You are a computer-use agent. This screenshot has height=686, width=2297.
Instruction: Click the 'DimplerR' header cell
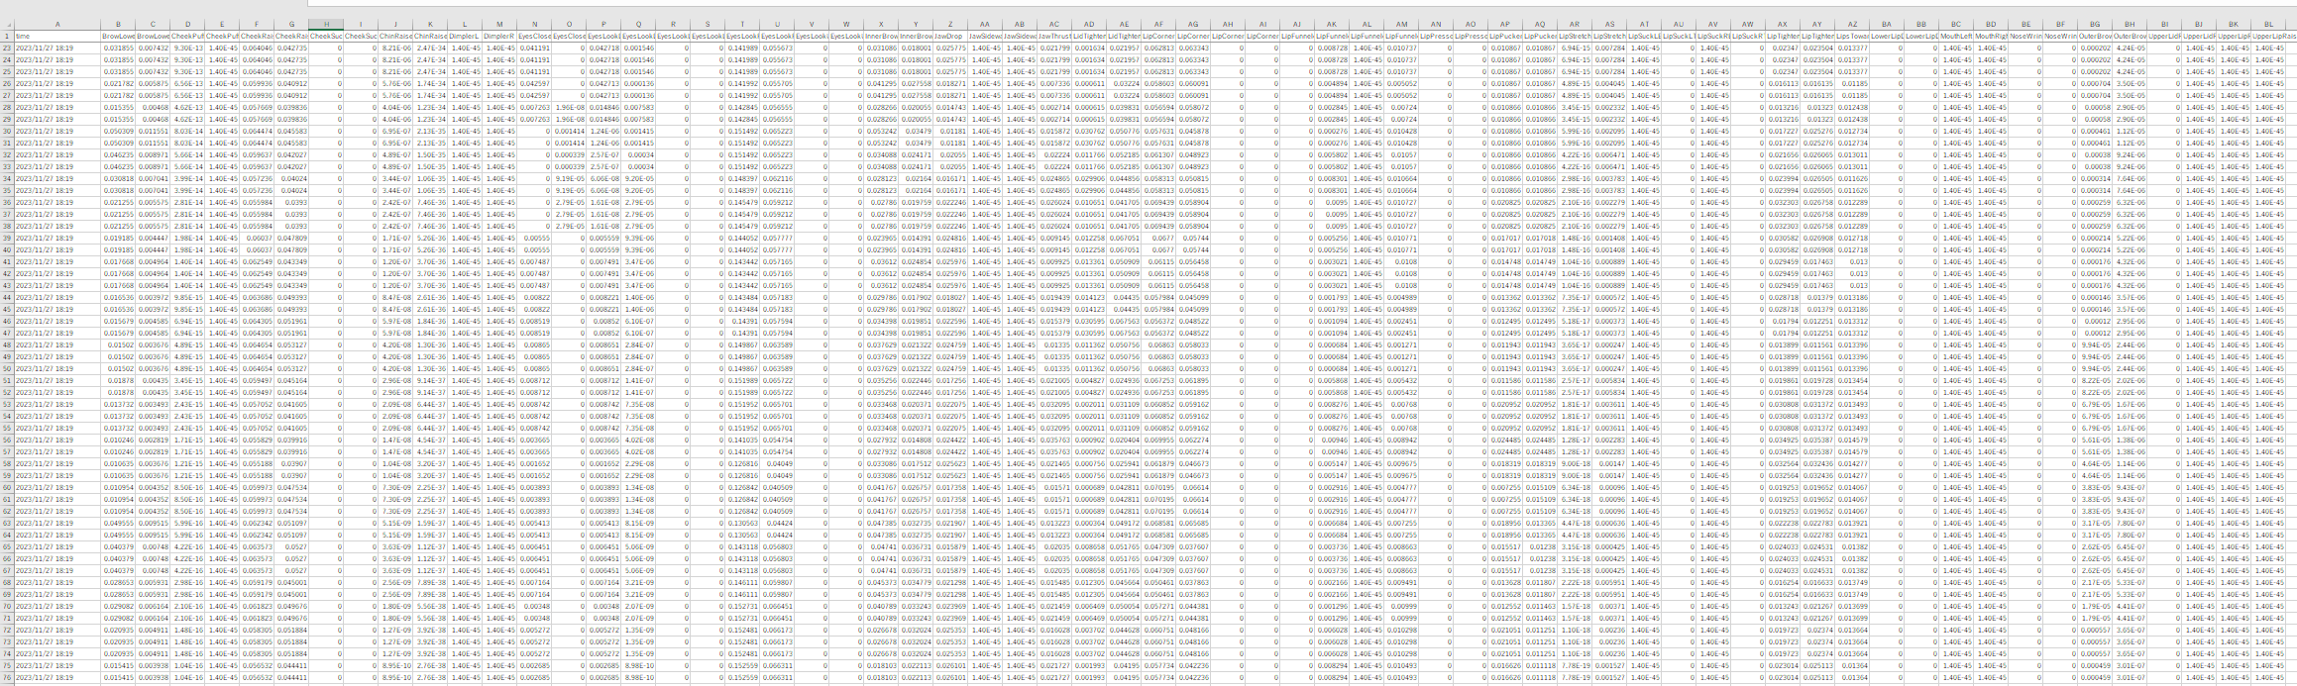tap(499, 36)
